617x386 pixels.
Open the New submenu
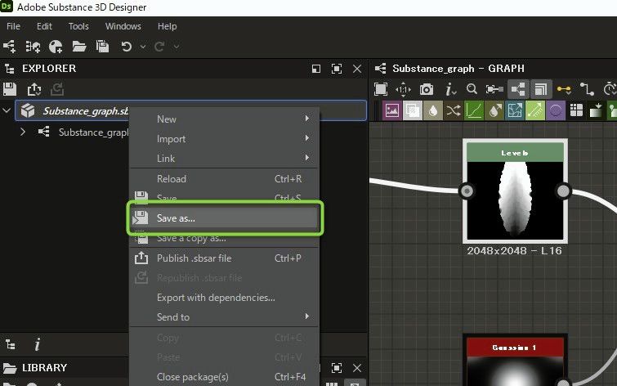tap(223, 119)
